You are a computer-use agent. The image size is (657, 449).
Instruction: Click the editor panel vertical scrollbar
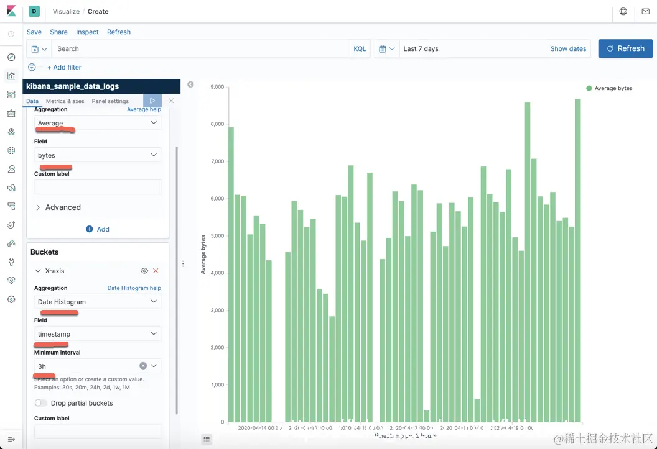(x=177, y=280)
